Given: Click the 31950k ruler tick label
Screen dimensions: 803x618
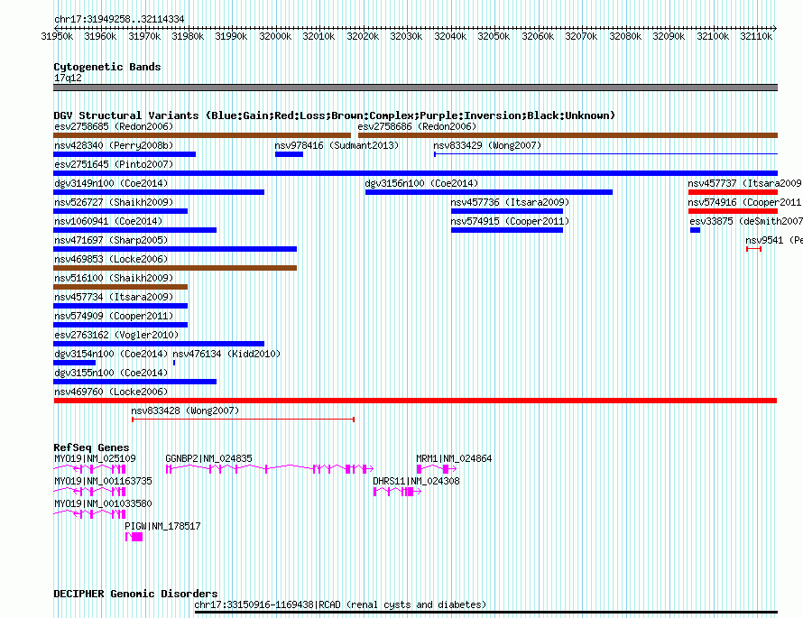Looking at the screenshot, I should (x=57, y=36).
